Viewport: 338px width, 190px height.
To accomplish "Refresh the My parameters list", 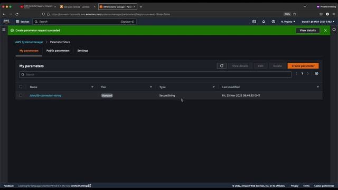I will coord(222,65).
